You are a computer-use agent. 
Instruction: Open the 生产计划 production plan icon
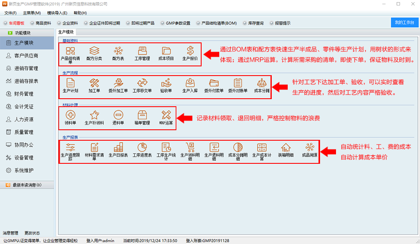click(x=71, y=84)
